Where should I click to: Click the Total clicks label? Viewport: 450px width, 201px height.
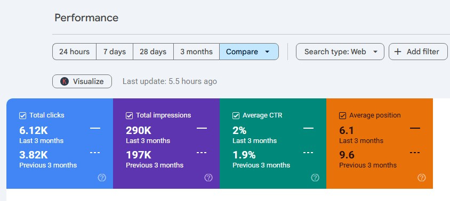tap(47, 115)
